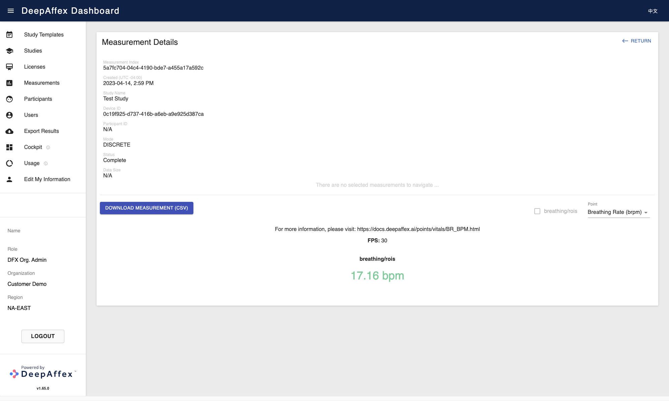
Task: Open the hamburger navigation menu
Action: coord(11,11)
